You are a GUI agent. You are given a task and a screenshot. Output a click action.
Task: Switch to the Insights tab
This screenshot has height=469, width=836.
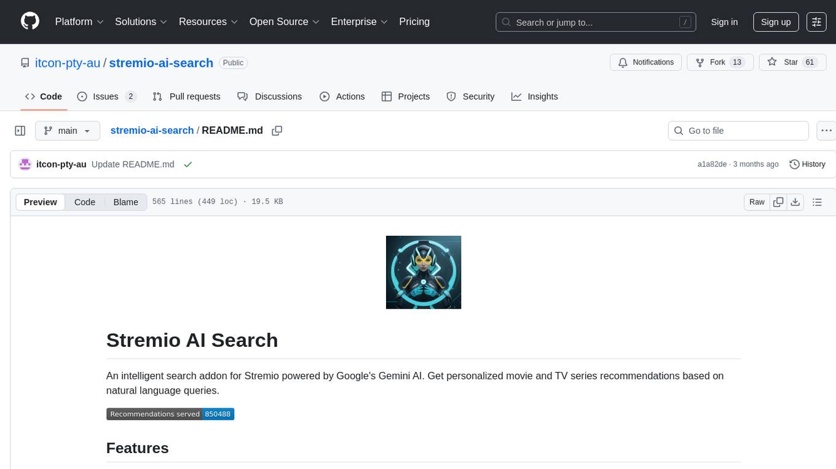(535, 96)
